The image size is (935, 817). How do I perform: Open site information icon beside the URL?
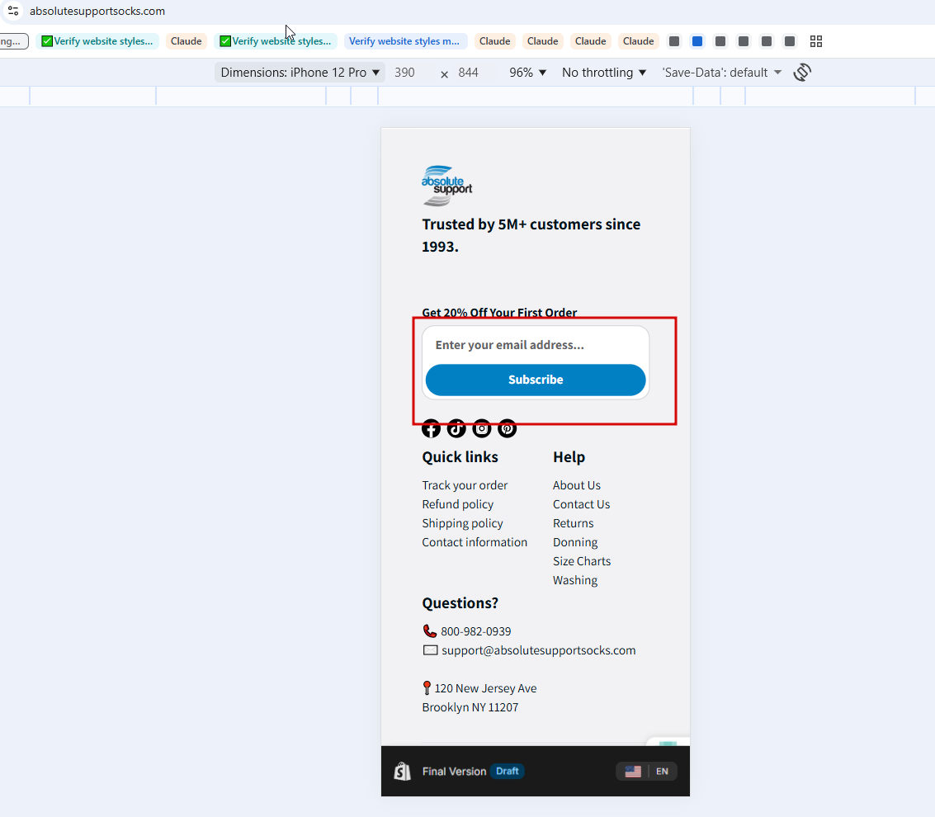(13, 11)
